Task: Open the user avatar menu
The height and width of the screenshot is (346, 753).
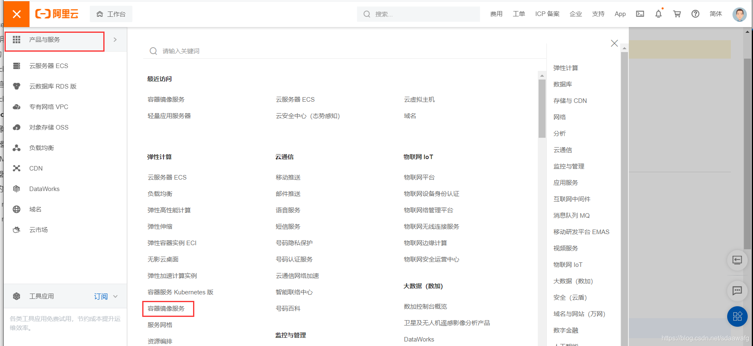Action: pyautogui.click(x=739, y=14)
